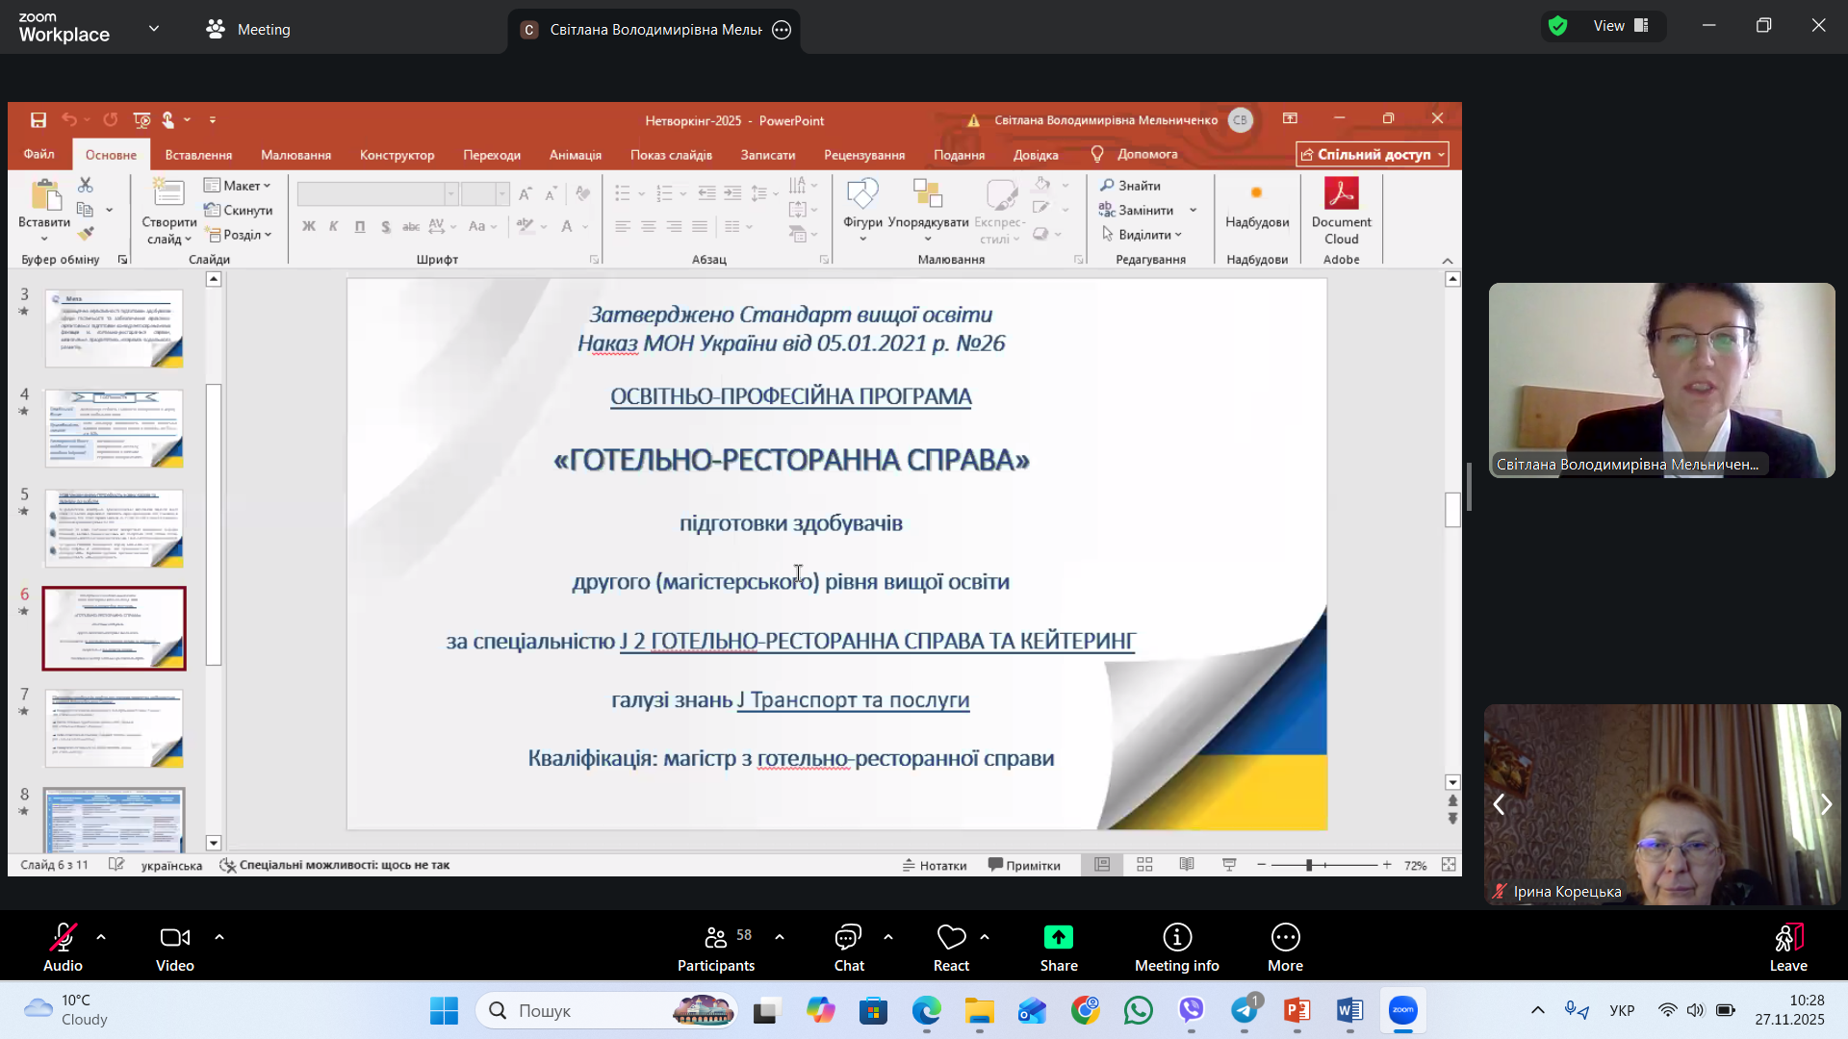This screenshot has width=1848, height=1039.
Task: Expand the audio options arrow
Action: tap(101, 936)
